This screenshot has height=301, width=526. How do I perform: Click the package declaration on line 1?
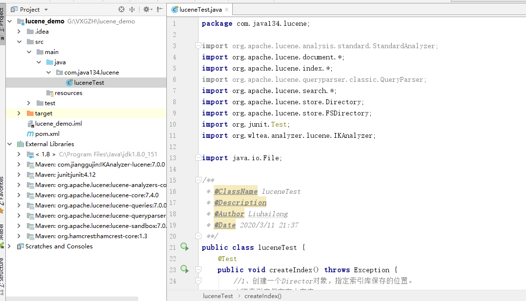coord(255,23)
